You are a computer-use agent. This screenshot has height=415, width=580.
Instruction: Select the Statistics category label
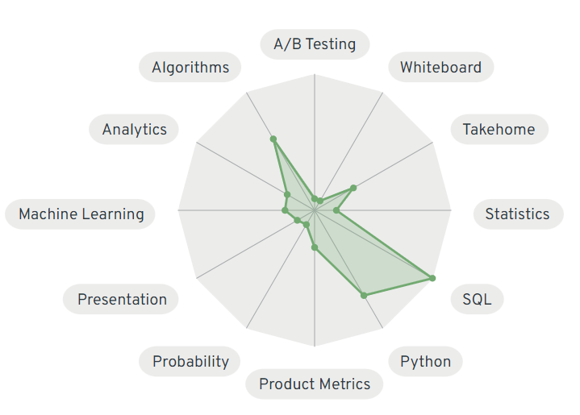pos(517,214)
